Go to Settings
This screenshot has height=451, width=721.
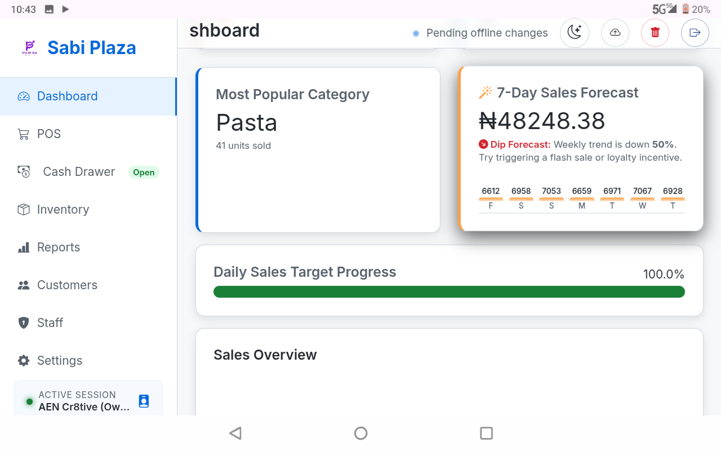click(x=88, y=361)
